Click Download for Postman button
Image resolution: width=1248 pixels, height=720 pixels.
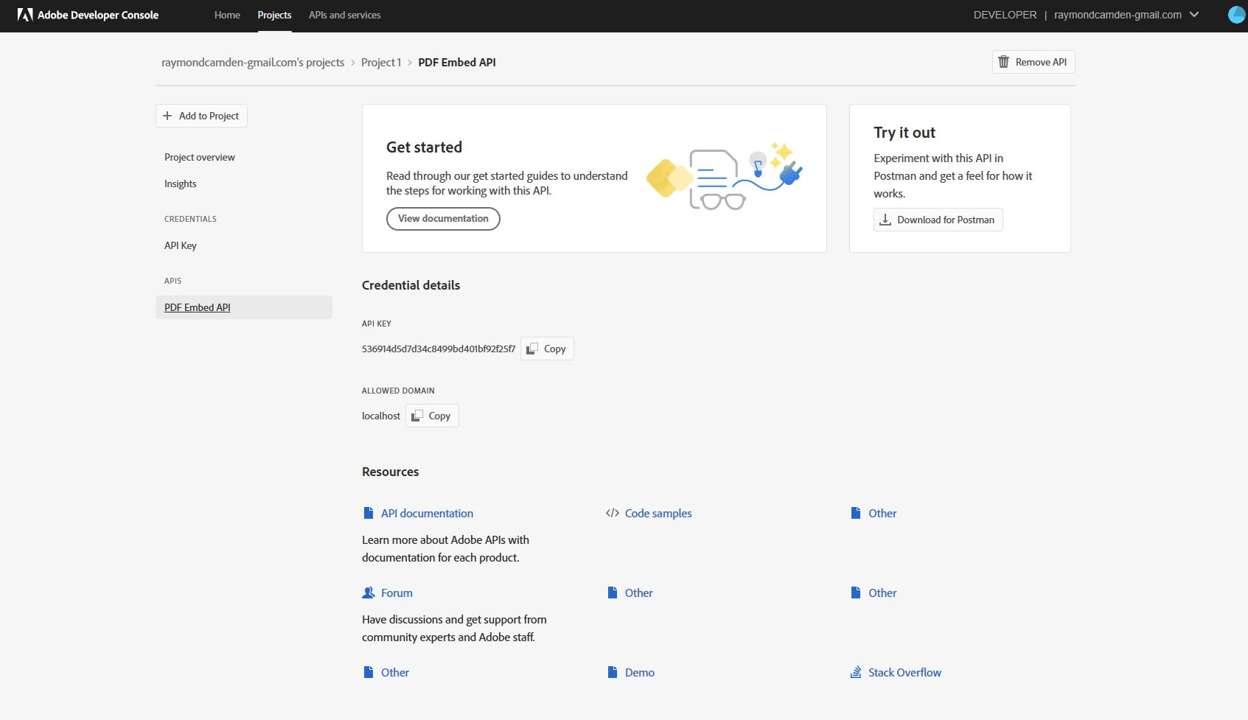(938, 220)
